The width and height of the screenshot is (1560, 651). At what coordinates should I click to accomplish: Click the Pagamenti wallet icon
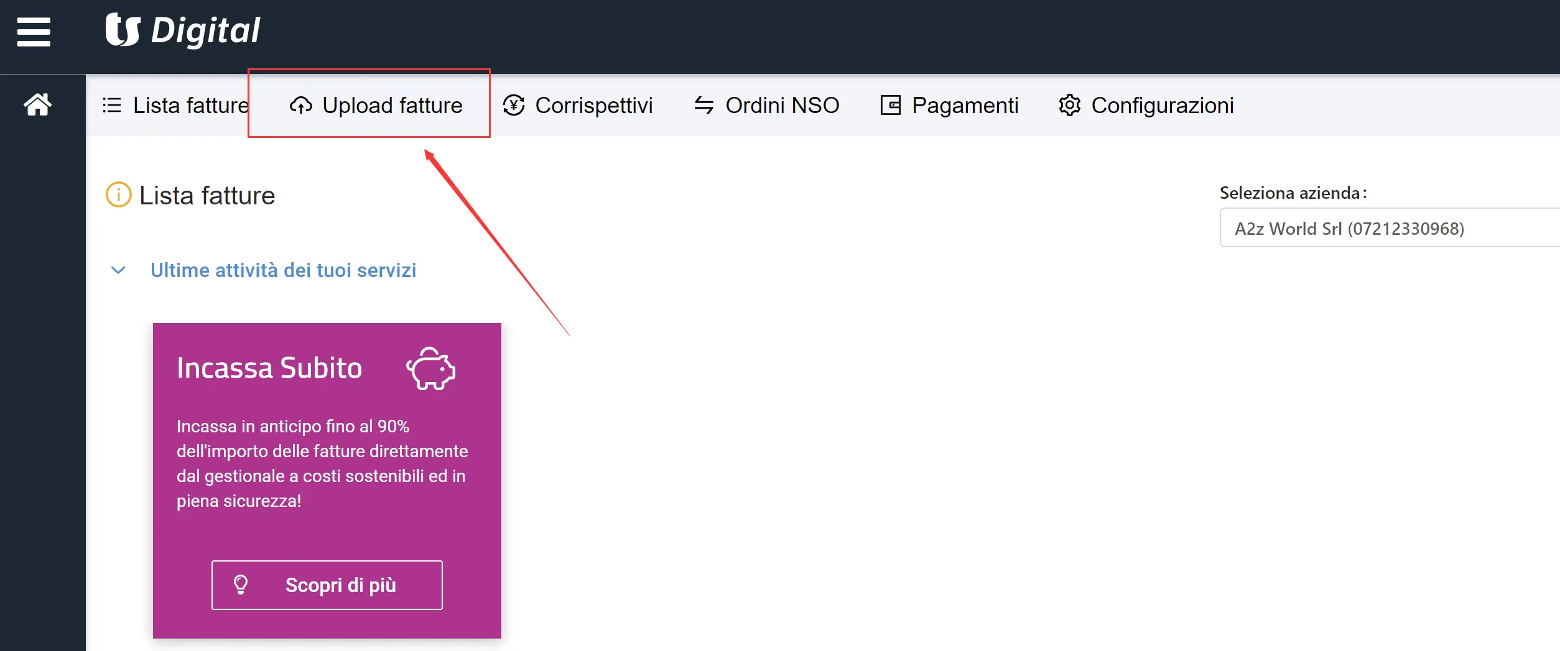[x=890, y=106]
